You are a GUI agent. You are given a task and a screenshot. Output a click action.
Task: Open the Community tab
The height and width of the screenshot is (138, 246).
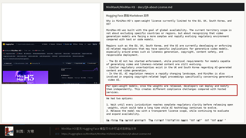[35, 63]
